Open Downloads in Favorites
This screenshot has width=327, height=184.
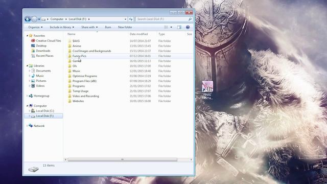[43, 51]
